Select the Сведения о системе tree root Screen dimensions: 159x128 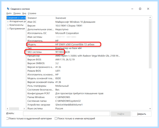[16, 18]
